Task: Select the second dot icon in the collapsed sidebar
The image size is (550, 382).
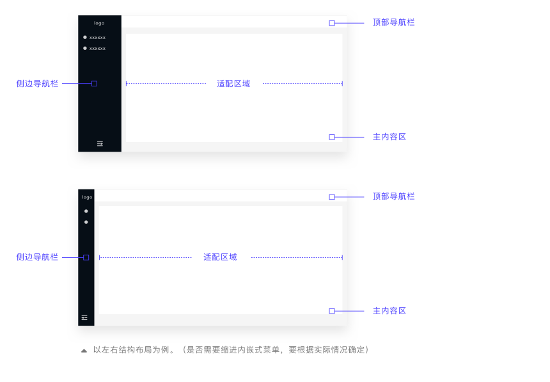Action: (x=86, y=222)
